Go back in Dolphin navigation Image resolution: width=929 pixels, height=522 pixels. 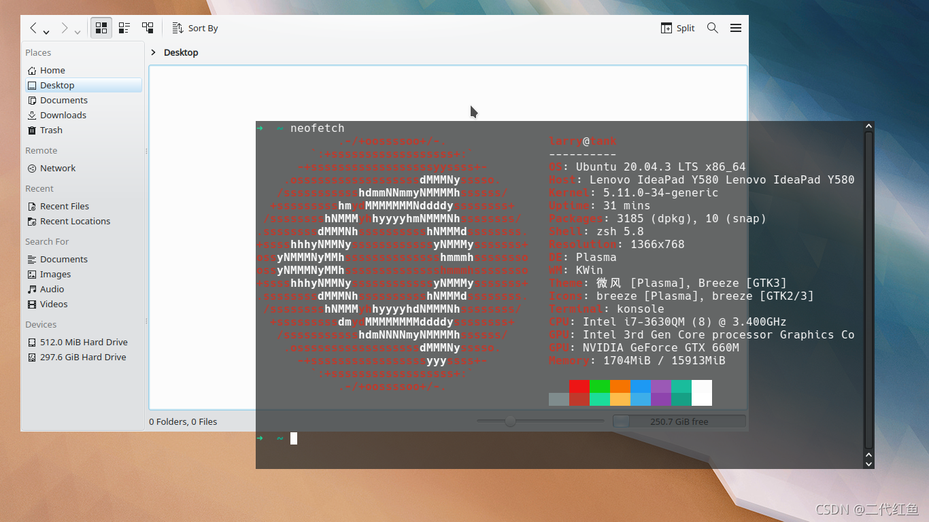click(x=33, y=28)
